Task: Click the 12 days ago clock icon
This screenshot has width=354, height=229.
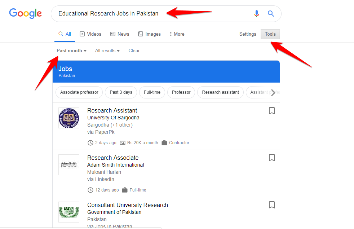Action: click(x=90, y=190)
